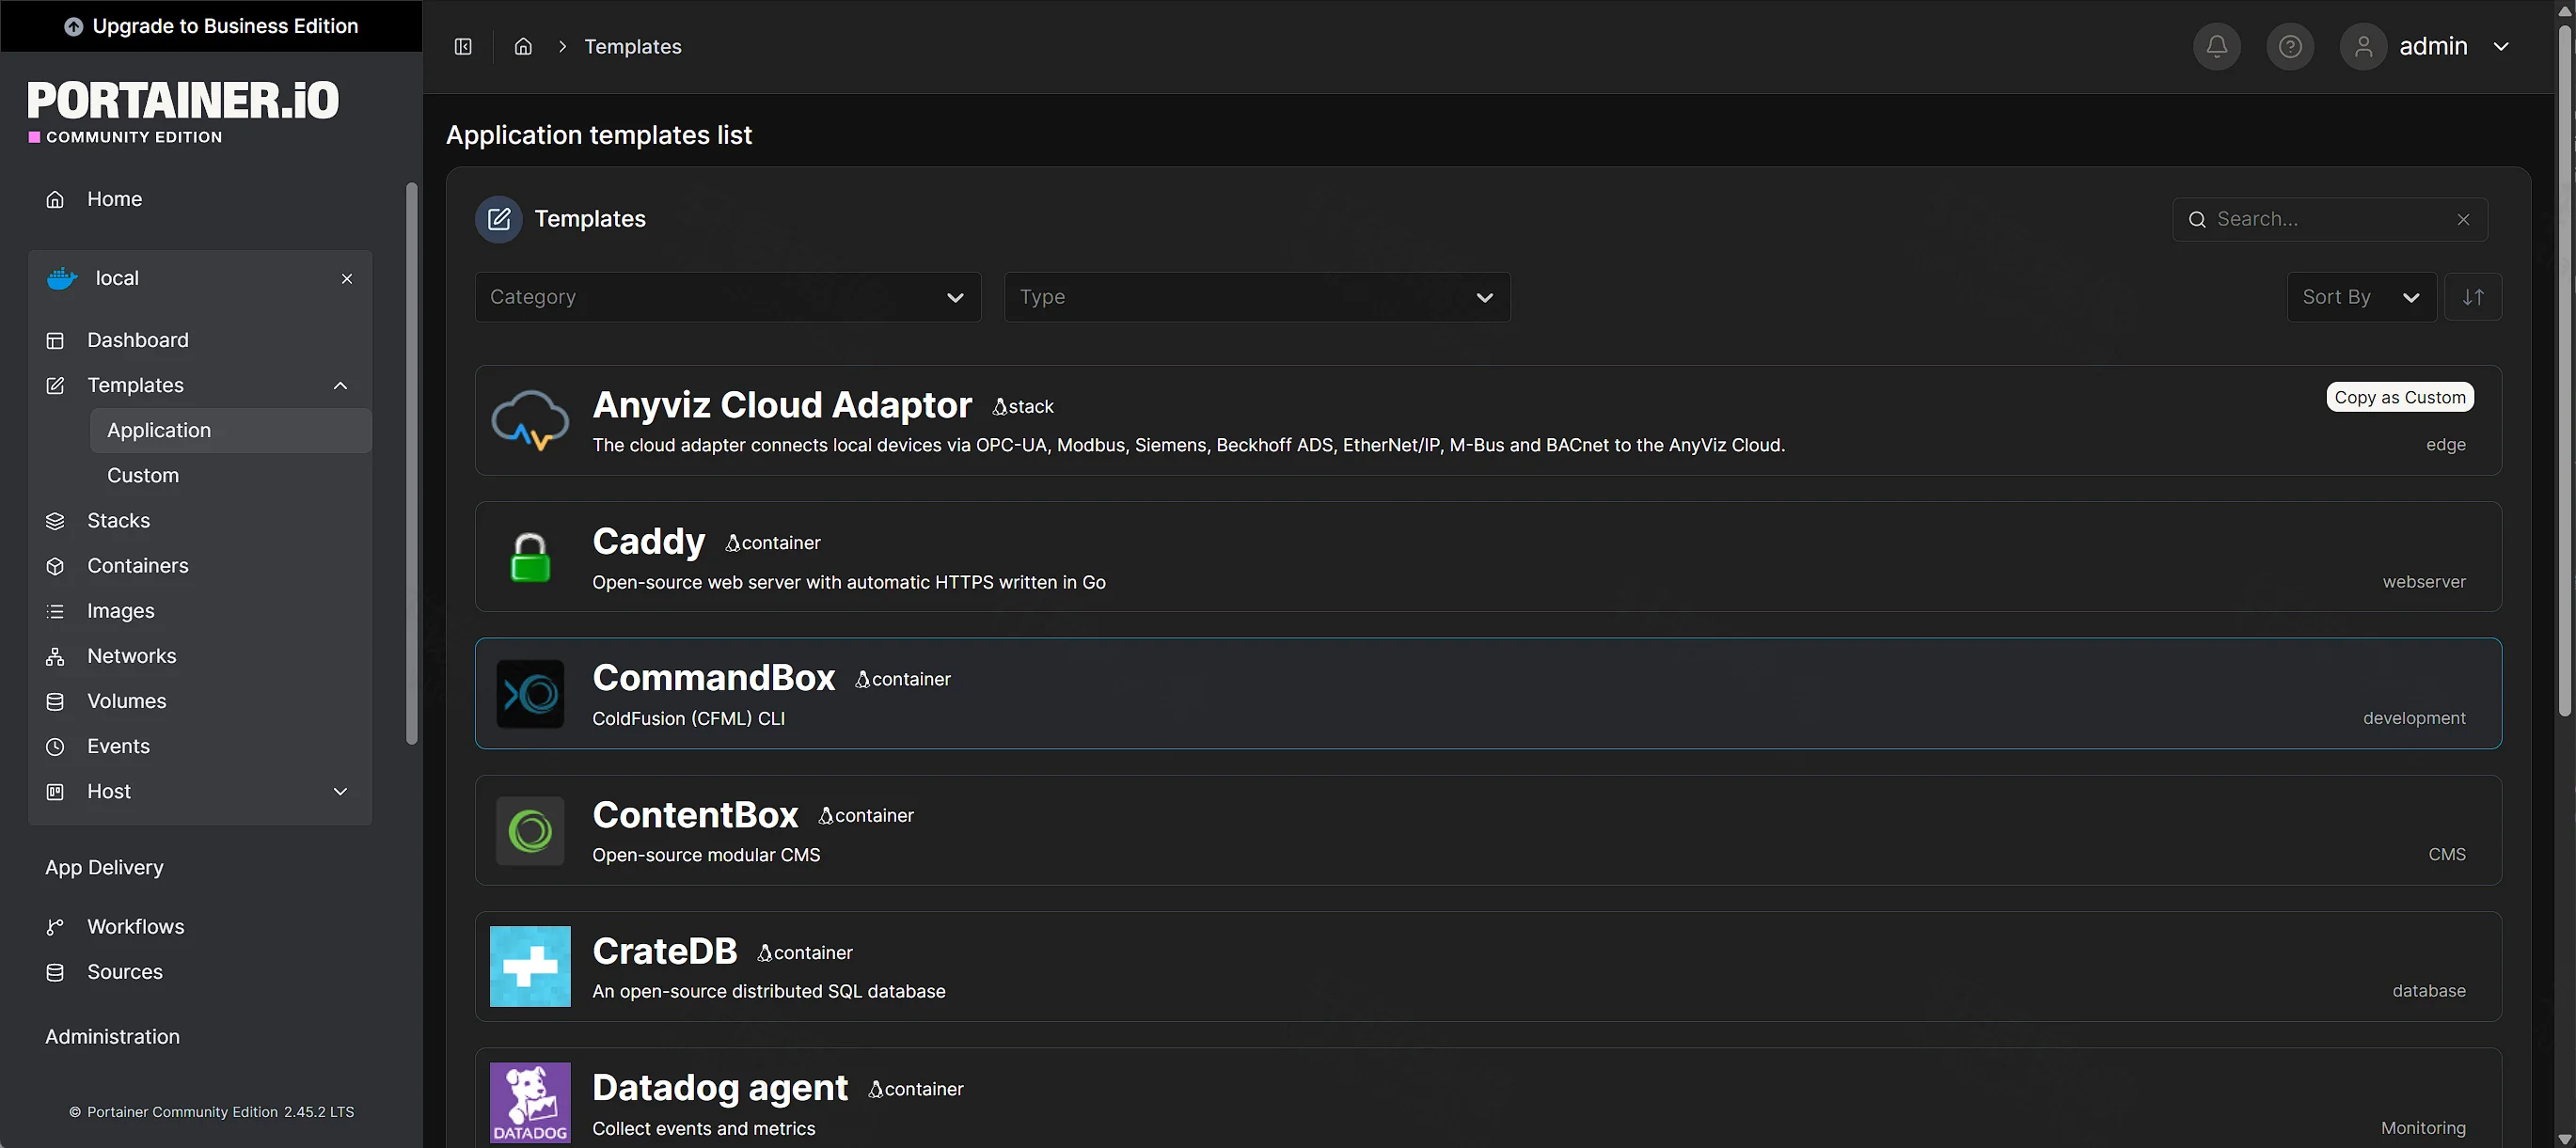
Task: Select the CrateDB logo
Action: tap(530, 966)
